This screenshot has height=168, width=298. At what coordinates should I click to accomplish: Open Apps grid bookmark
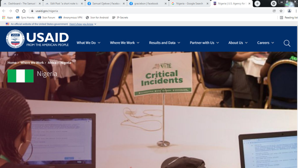pyautogui.click(x=7, y=17)
